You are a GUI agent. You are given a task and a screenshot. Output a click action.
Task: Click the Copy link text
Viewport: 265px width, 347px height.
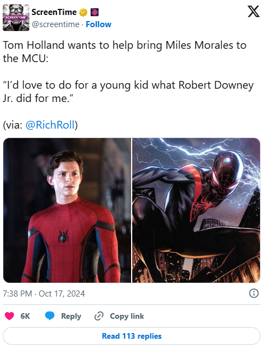(127, 316)
